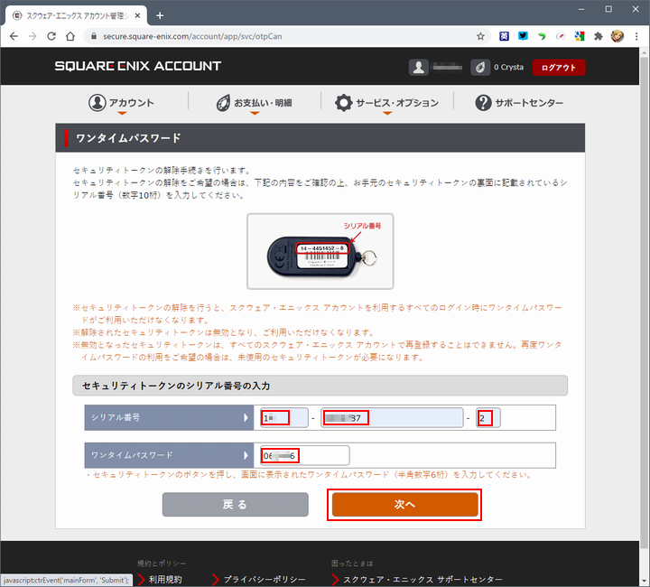Open the スクウェア・エニックス サポートセンター footer link
This screenshot has height=587, width=650.
tap(422, 579)
